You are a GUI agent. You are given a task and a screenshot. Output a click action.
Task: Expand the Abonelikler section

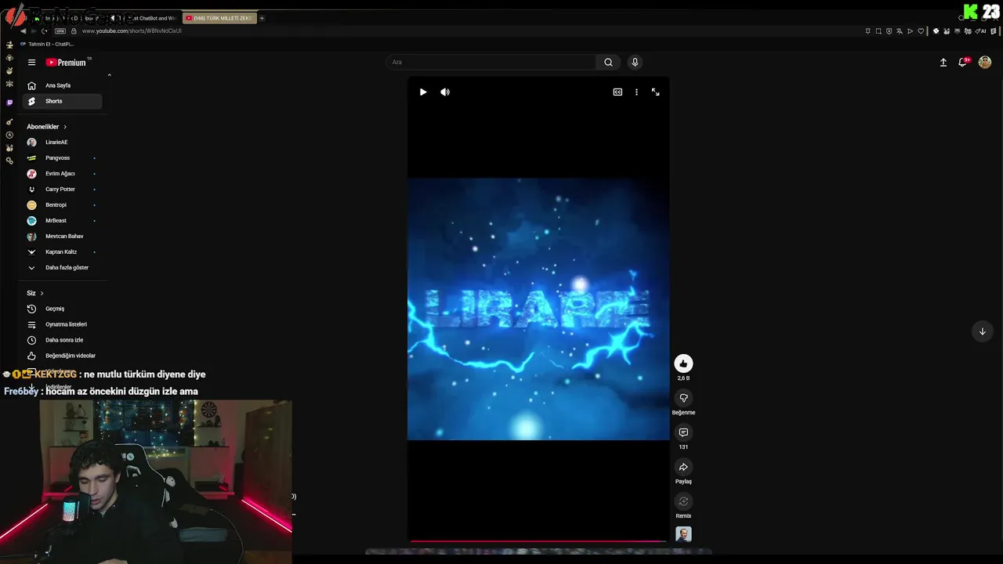click(x=47, y=127)
